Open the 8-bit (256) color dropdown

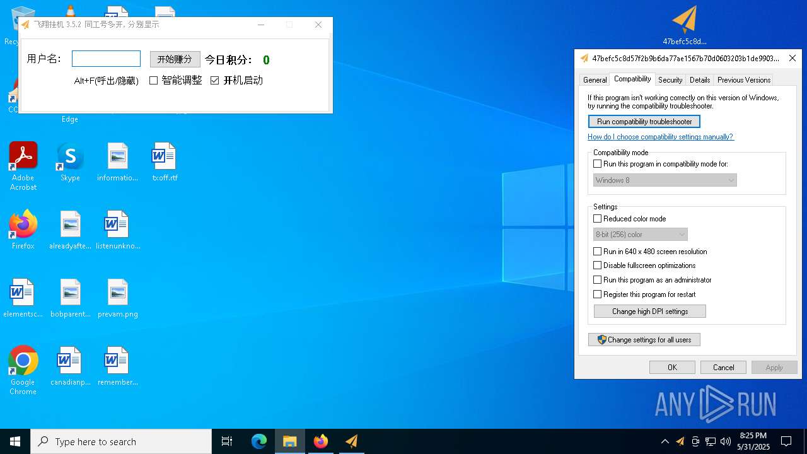point(641,235)
